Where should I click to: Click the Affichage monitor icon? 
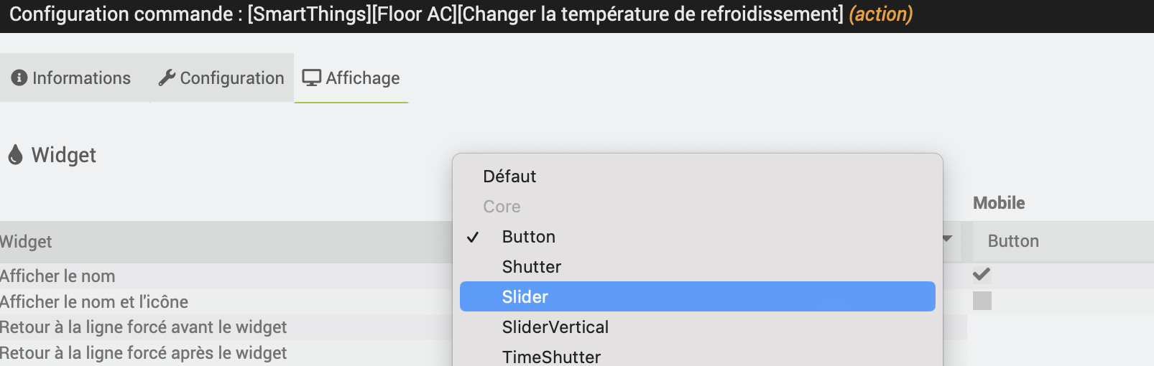click(x=311, y=78)
